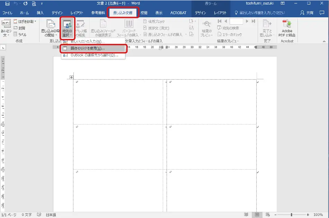This screenshot has height=218, width=329.
Task: Open the はがき印刷 dropdown
Action: pos(25,21)
